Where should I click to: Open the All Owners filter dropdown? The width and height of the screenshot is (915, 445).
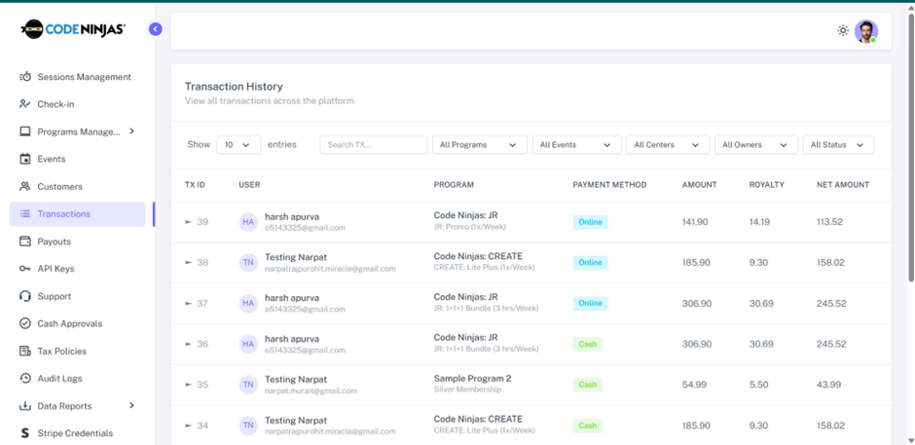[x=756, y=145]
